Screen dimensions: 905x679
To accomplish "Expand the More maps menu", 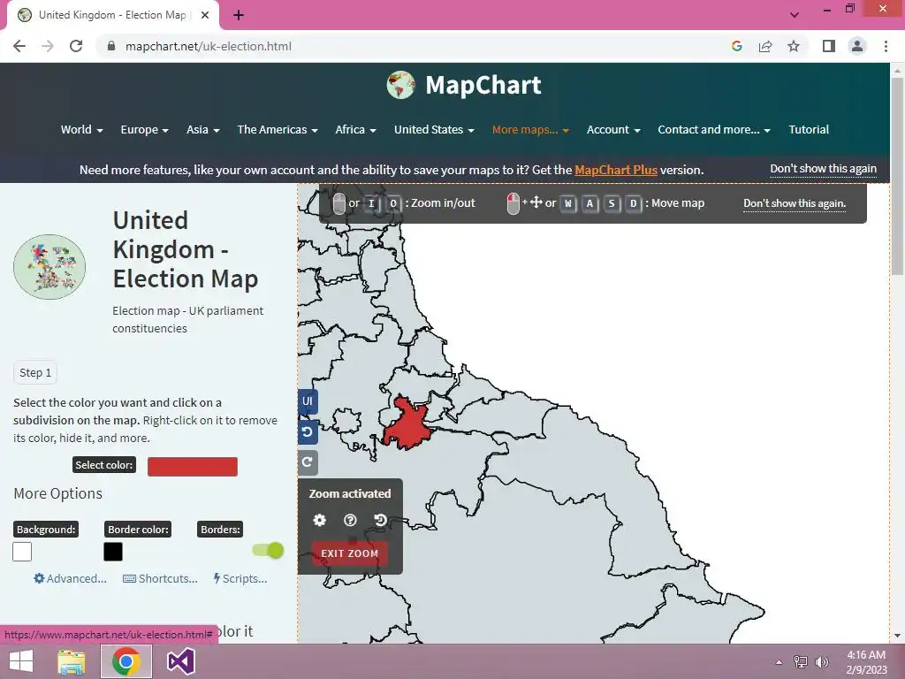I will [530, 129].
